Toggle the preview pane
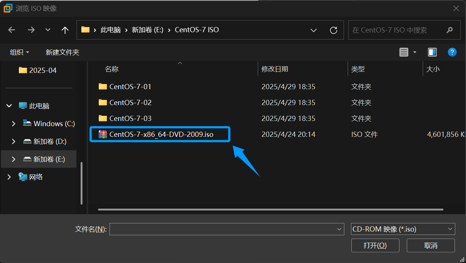Screen dimensions: 466x263 (x=432, y=53)
